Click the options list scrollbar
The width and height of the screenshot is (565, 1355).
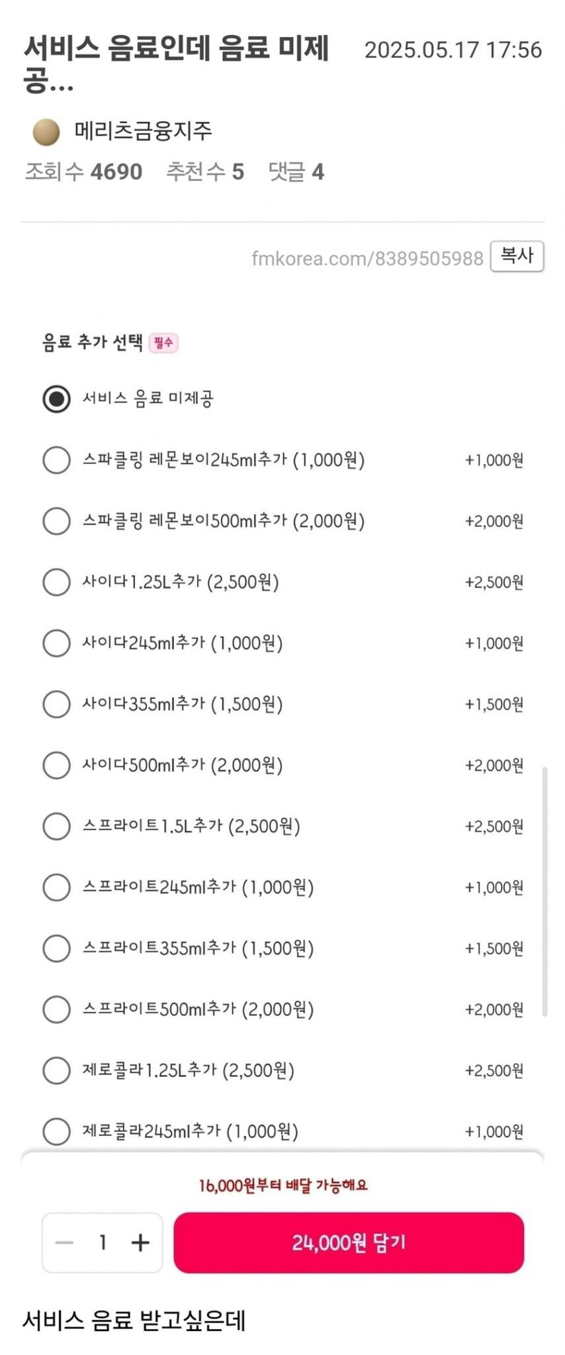coord(544,890)
